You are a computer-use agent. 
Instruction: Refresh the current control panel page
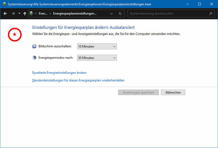[x=120, y=13]
